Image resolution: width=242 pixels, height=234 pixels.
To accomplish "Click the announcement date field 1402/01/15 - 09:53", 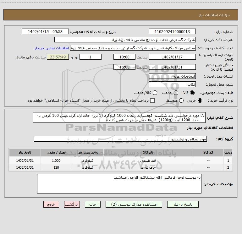I will click(45, 32).
